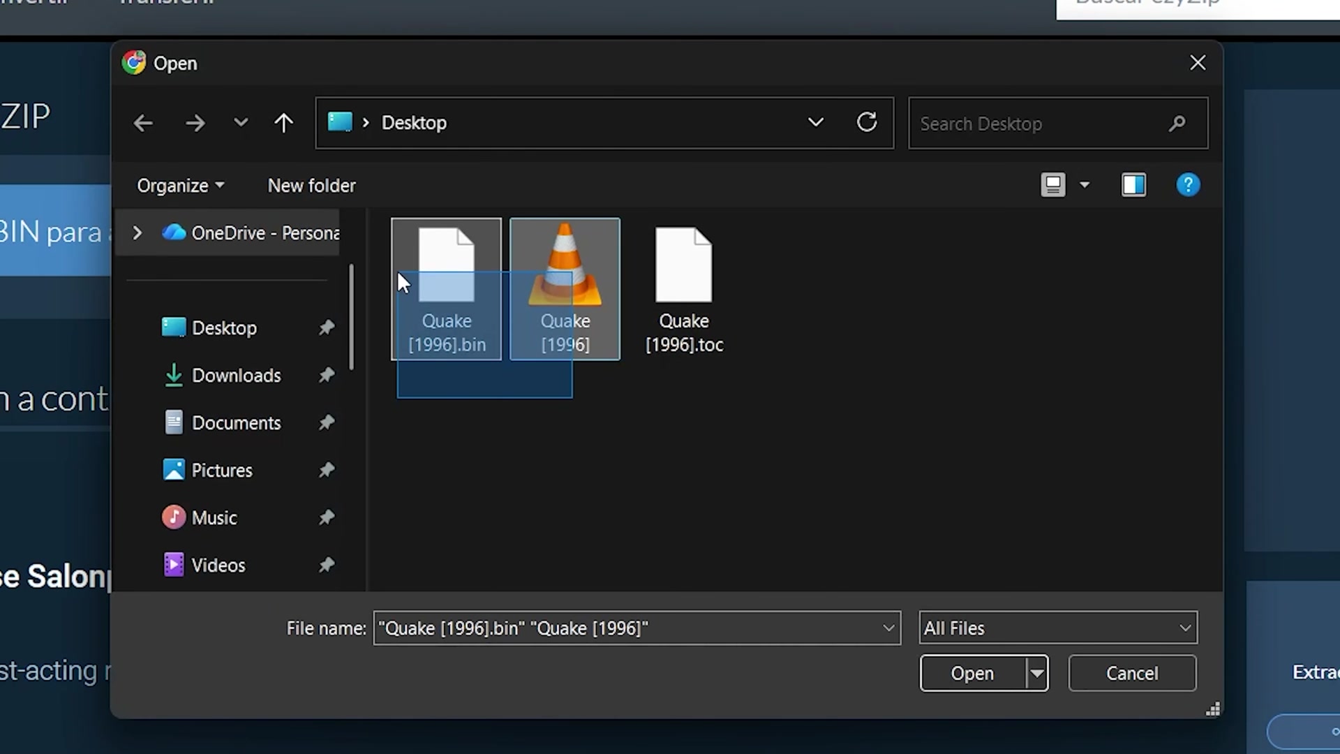Open the All Files file type dropdown
The width and height of the screenshot is (1340, 754).
click(1184, 627)
